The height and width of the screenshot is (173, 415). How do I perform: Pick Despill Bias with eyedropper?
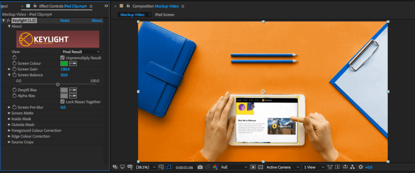pos(73,90)
